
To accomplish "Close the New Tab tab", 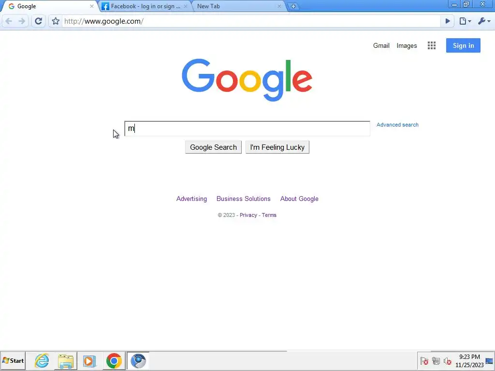I will click(x=279, y=6).
